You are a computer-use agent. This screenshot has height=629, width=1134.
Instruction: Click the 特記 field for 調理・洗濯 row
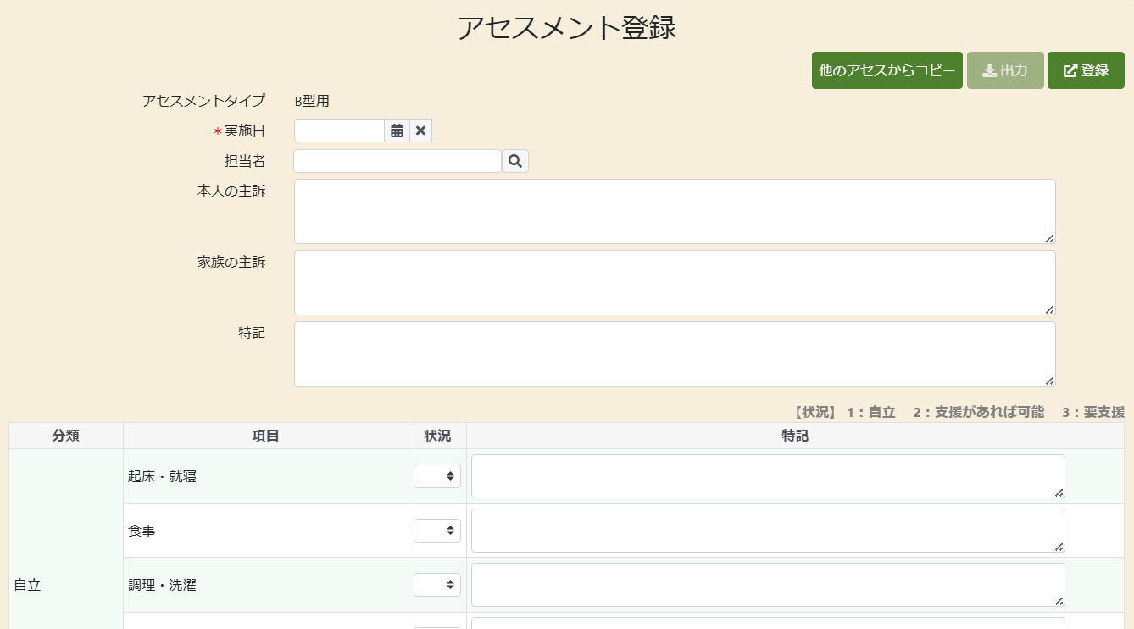tap(767, 585)
